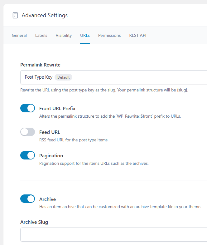This screenshot has height=245, width=207.
Task: Click the Advanced Settings panel heading
Action: (45, 15)
